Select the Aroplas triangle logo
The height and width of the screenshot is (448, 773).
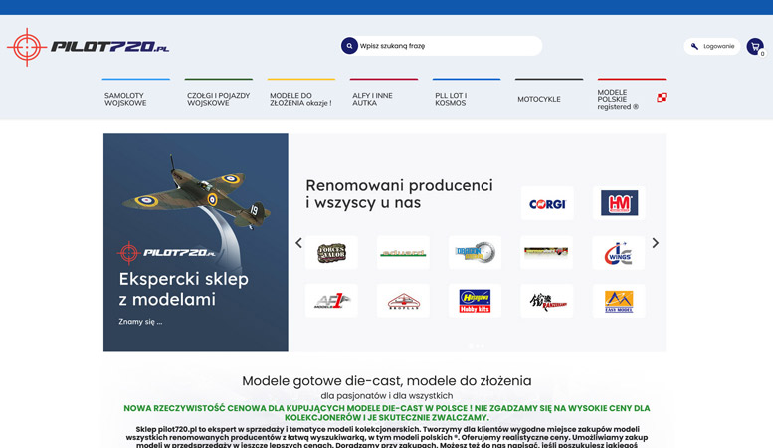[x=403, y=301]
